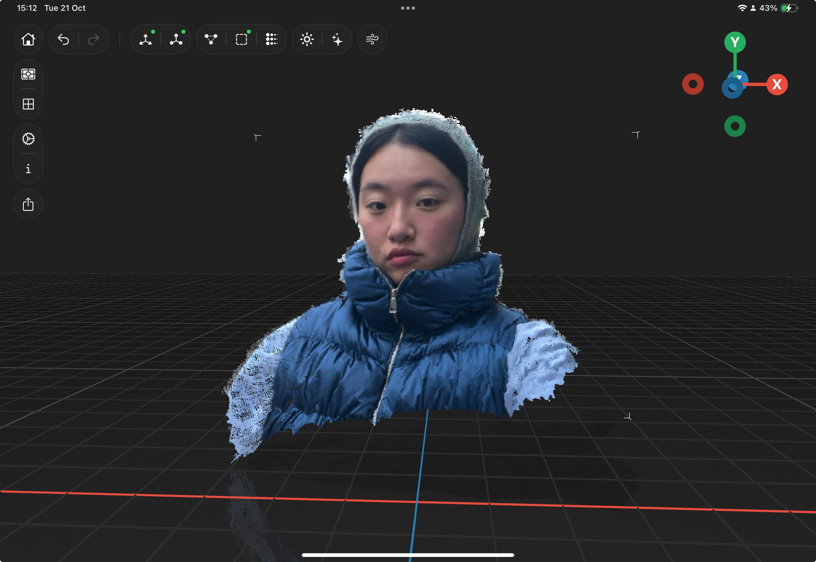Viewport: 816px width, 562px height.
Task: Click the sparkle enhance icon
Action: point(337,39)
